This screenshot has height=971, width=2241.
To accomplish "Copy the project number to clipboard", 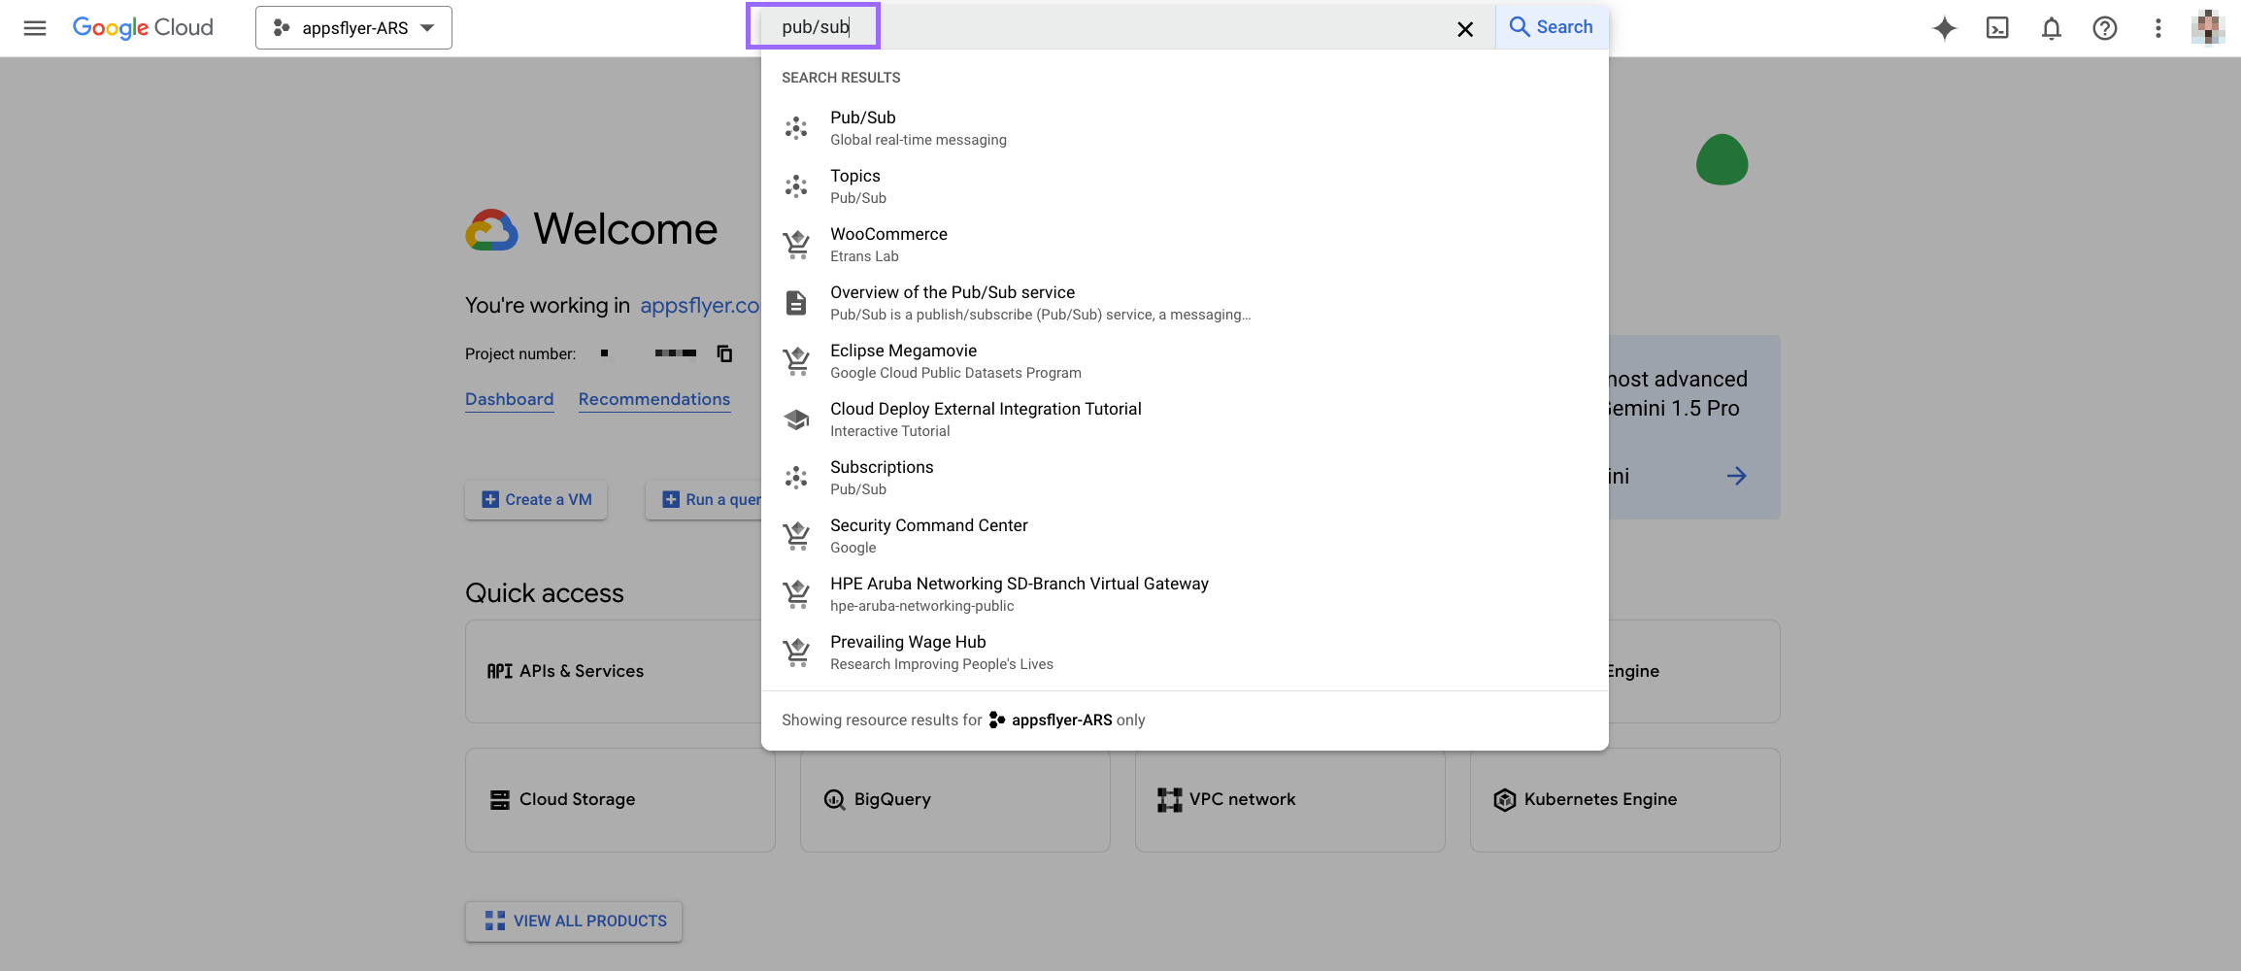I will (724, 353).
